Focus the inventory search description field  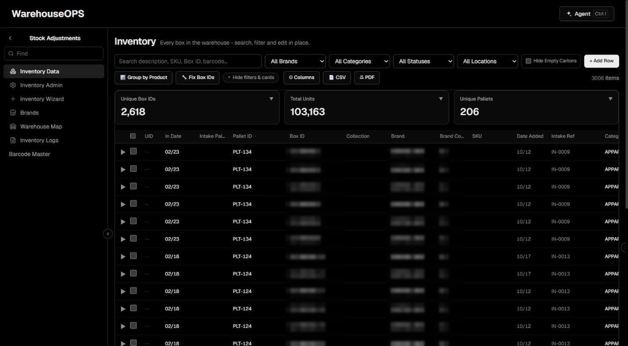pos(188,61)
